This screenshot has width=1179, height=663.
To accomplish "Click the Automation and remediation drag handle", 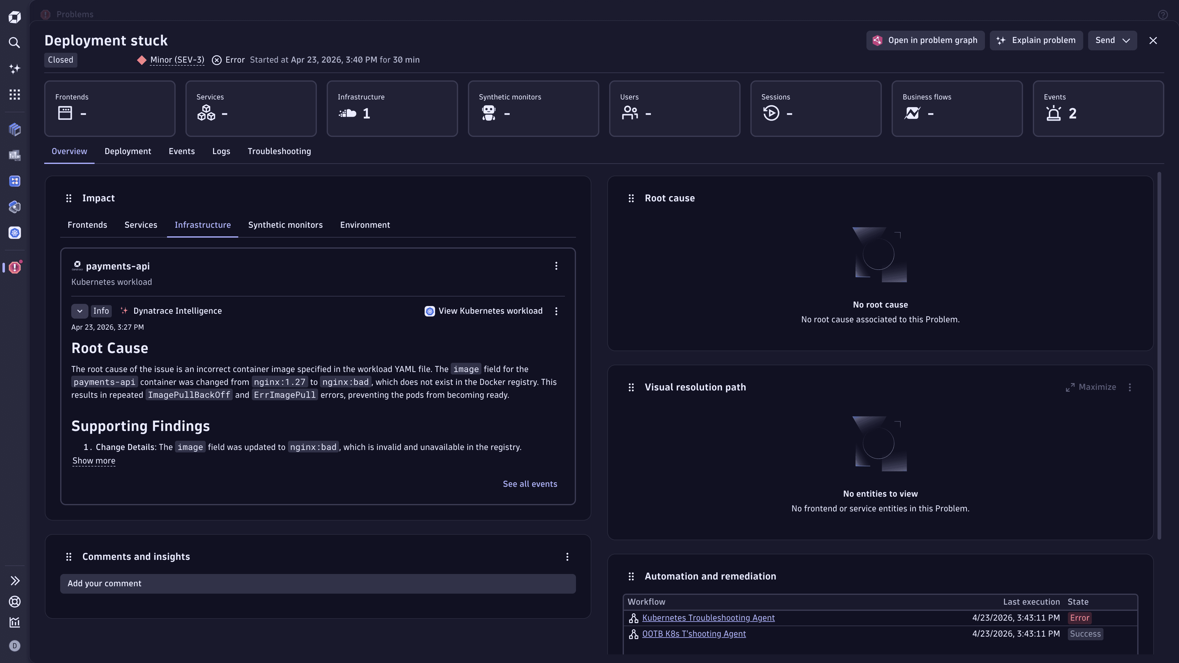I will tap(631, 576).
